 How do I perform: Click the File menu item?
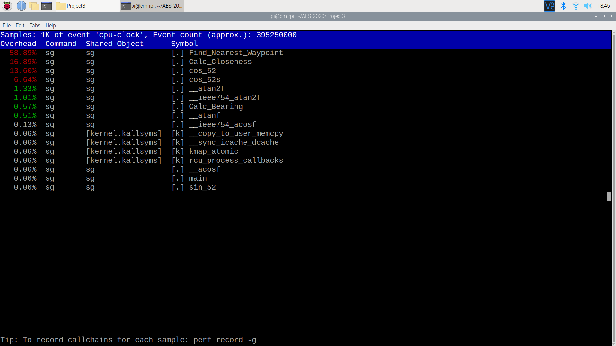pyautogui.click(x=6, y=25)
